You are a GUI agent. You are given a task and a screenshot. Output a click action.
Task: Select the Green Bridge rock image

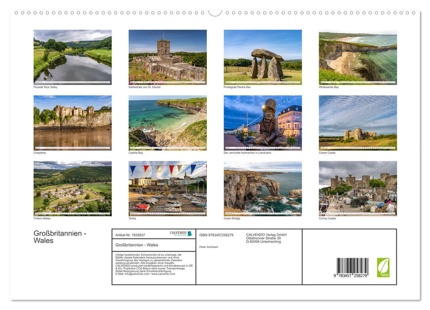click(262, 188)
